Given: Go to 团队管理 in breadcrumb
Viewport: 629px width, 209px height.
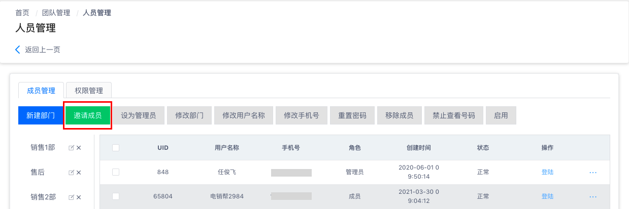Looking at the screenshot, I should (x=56, y=13).
